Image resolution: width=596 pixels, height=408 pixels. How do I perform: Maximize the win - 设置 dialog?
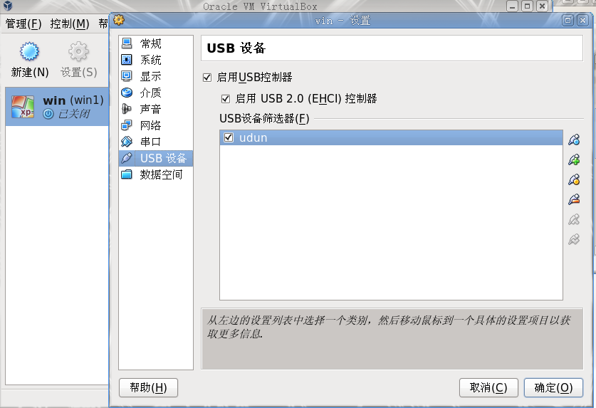[568, 20]
